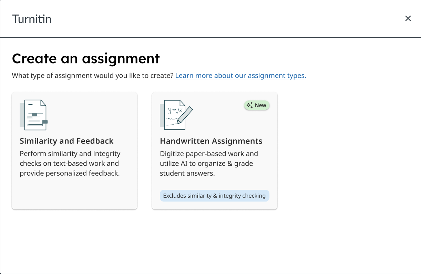Screen dimensions: 421x274
Task: Close the Turnitin dialog with the X
Action: [408, 19]
